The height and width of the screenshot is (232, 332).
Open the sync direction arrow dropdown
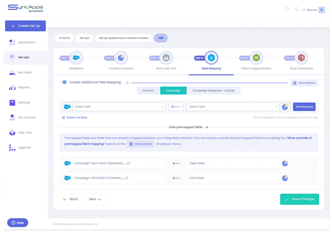tap(176, 107)
